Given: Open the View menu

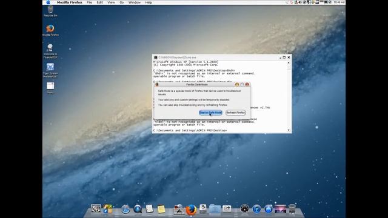Looking at the screenshot, I should click(x=111, y=2).
